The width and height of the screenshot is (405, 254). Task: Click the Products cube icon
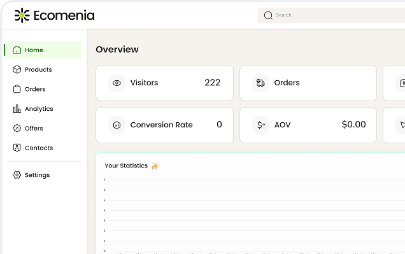point(17,69)
